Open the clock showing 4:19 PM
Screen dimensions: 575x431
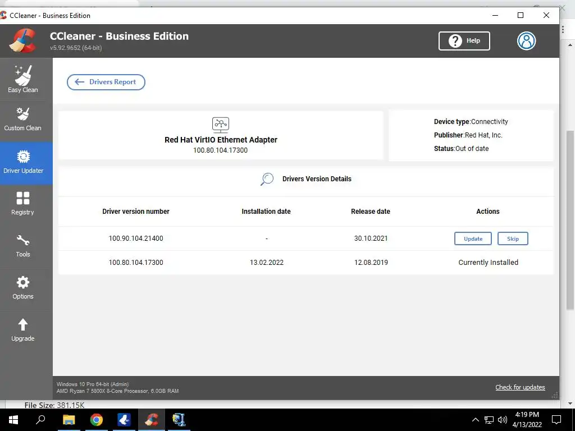click(x=527, y=420)
